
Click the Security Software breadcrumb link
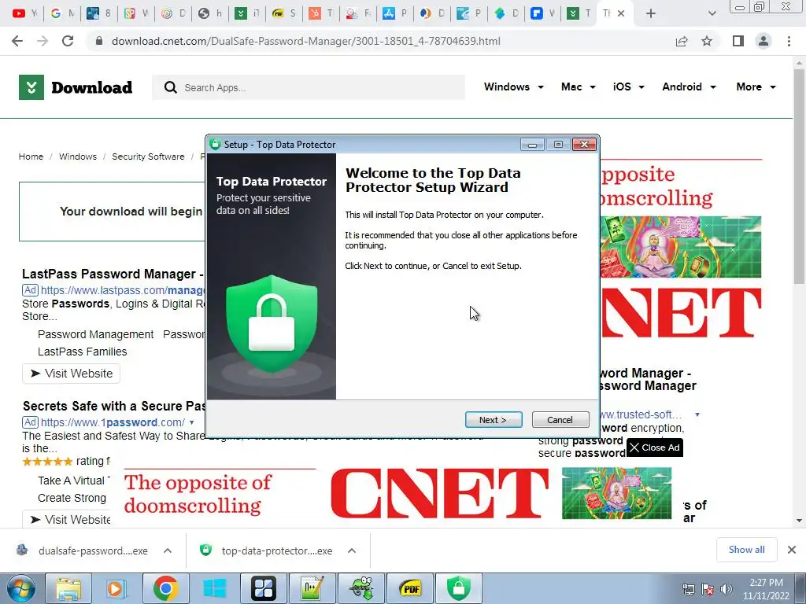coord(148,157)
